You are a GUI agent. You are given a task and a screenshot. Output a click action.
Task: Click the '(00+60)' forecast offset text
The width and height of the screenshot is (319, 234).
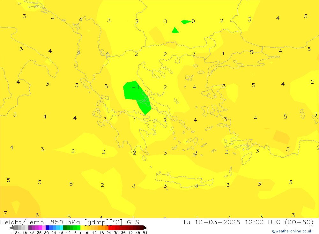tap(299, 222)
